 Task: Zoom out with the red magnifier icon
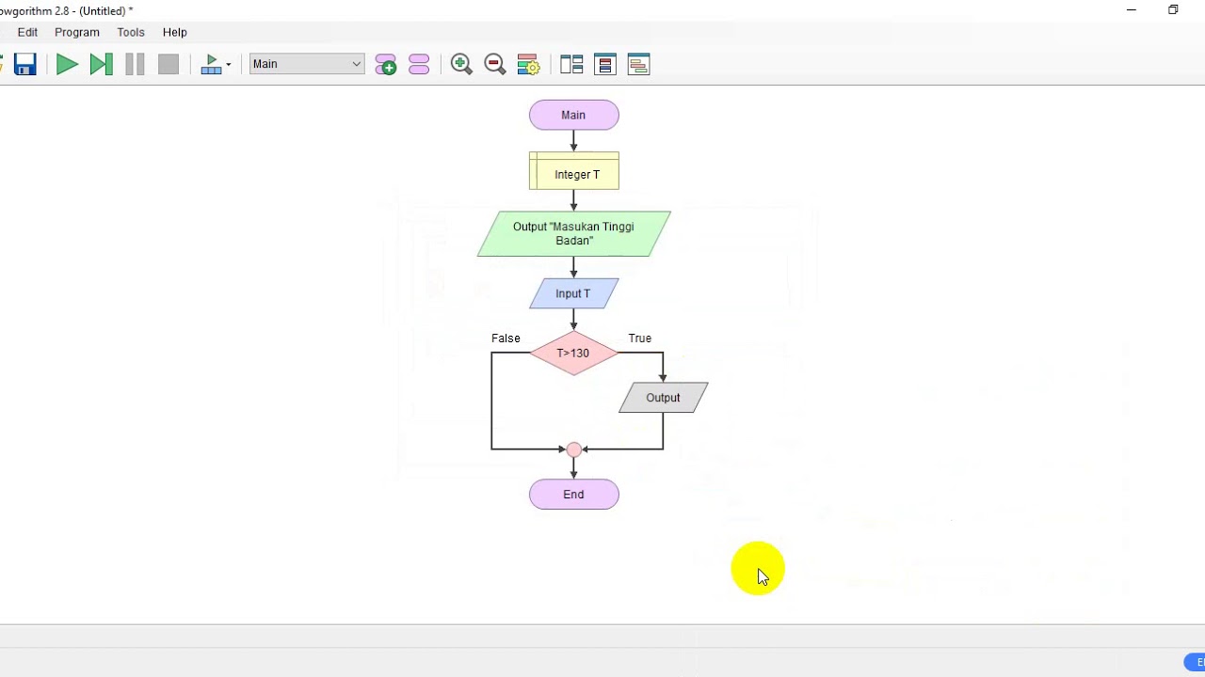coord(494,64)
